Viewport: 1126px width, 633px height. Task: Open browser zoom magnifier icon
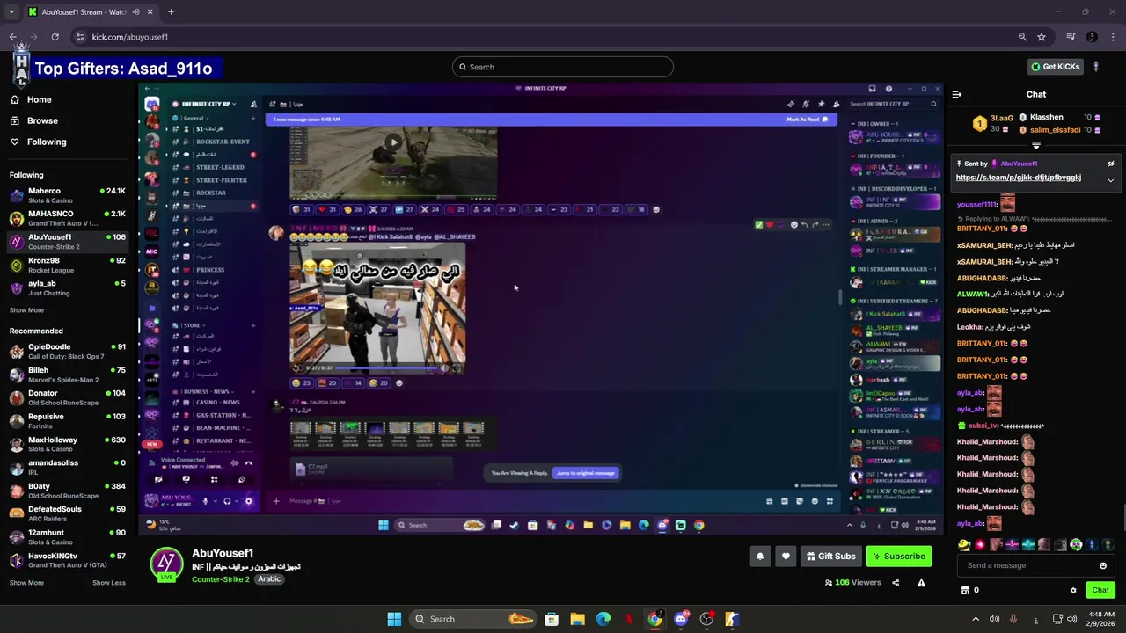click(x=1022, y=37)
